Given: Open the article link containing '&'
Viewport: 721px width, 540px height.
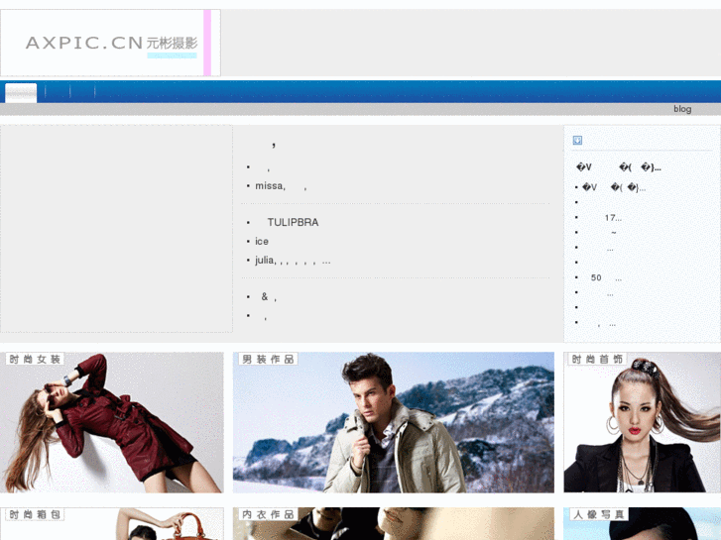Looking at the screenshot, I should [x=269, y=297].
